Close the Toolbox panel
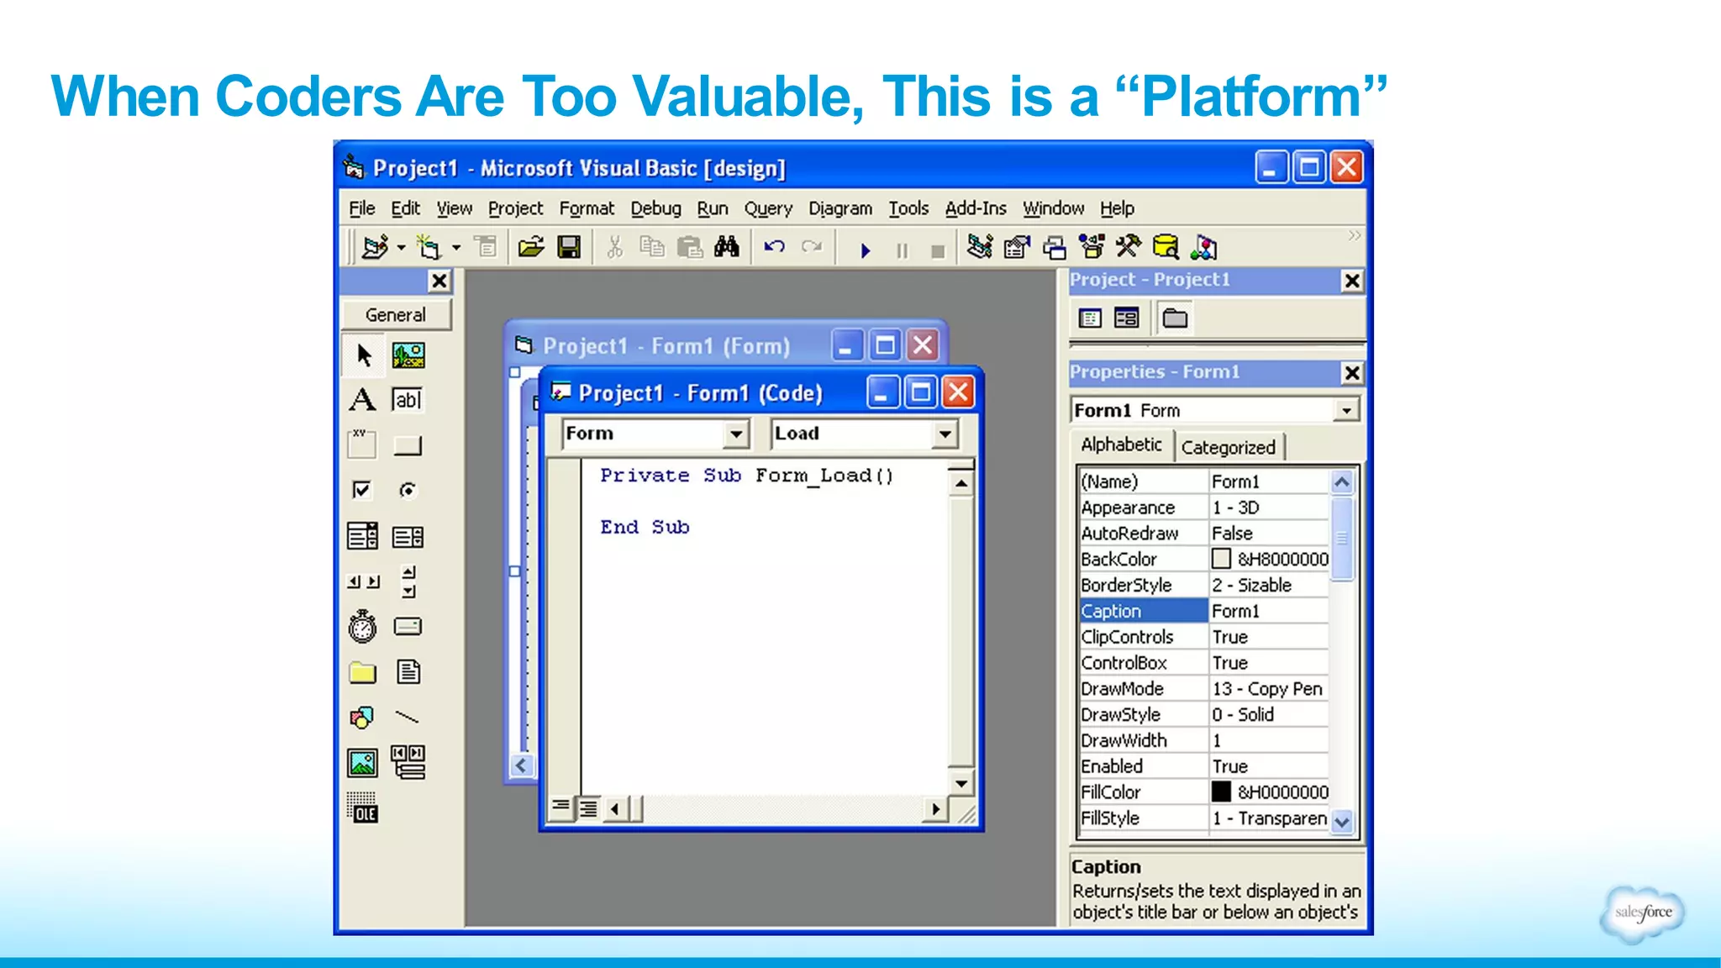Viewport: 1721px width, 968px height. (439, 281)
